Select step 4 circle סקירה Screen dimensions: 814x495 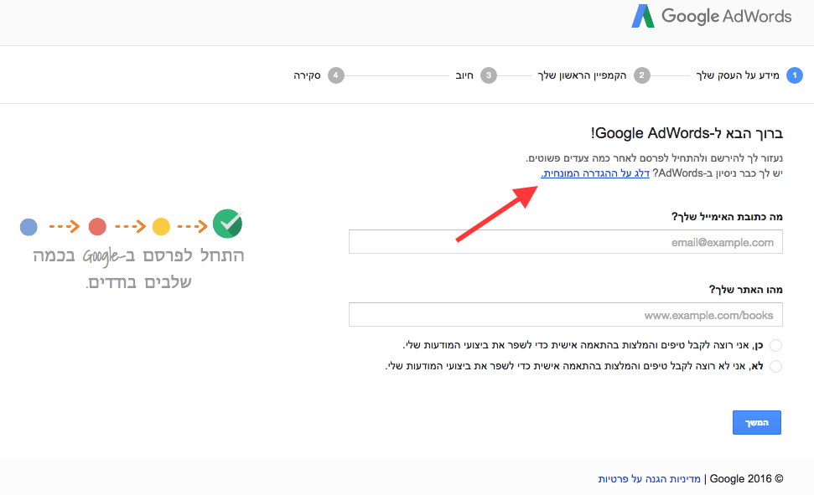tap(336, 75)
